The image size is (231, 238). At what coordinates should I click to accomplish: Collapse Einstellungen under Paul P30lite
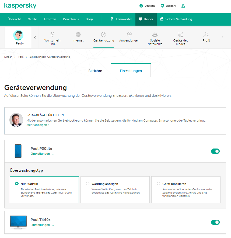[x=42, y=154]
